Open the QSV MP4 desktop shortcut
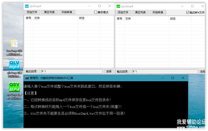The height and width of the screenshot is (131, 208). pyautogui.click(x=14, y=87)
